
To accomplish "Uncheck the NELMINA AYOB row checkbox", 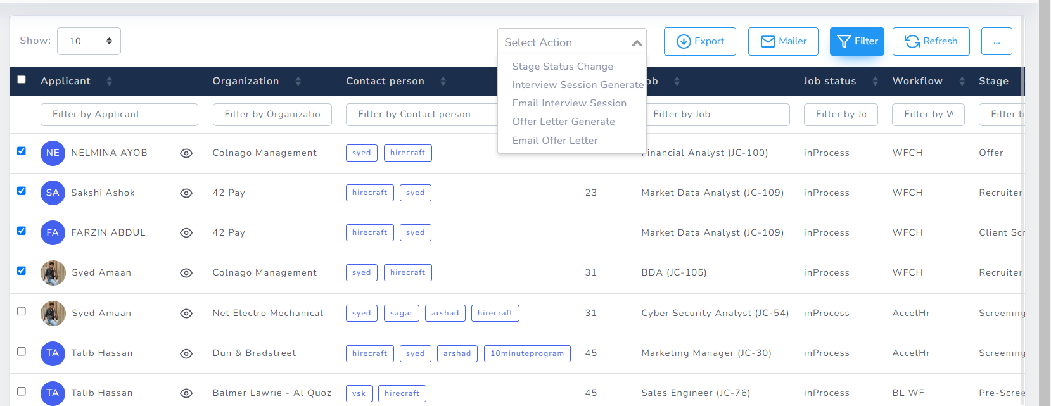I will pos(22,151).
